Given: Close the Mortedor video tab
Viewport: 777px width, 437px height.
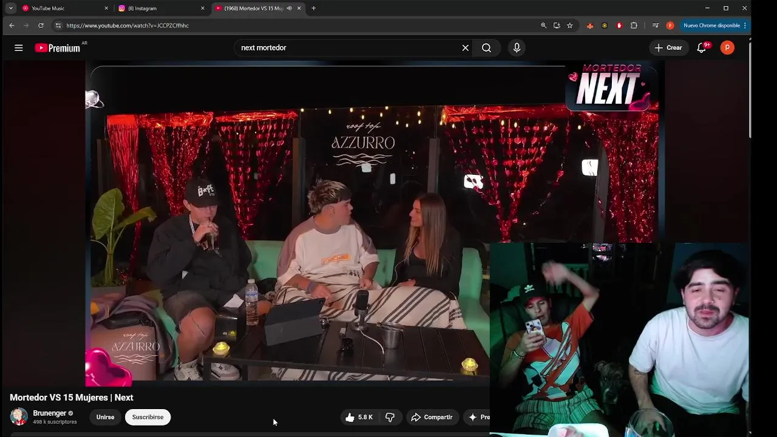Looking at the screenshot, I should [x=299, y=8].
